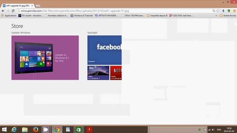Open the DX cluster bookmark
The height and width of the screenshot is (133, 237).
tap(30, 16)
